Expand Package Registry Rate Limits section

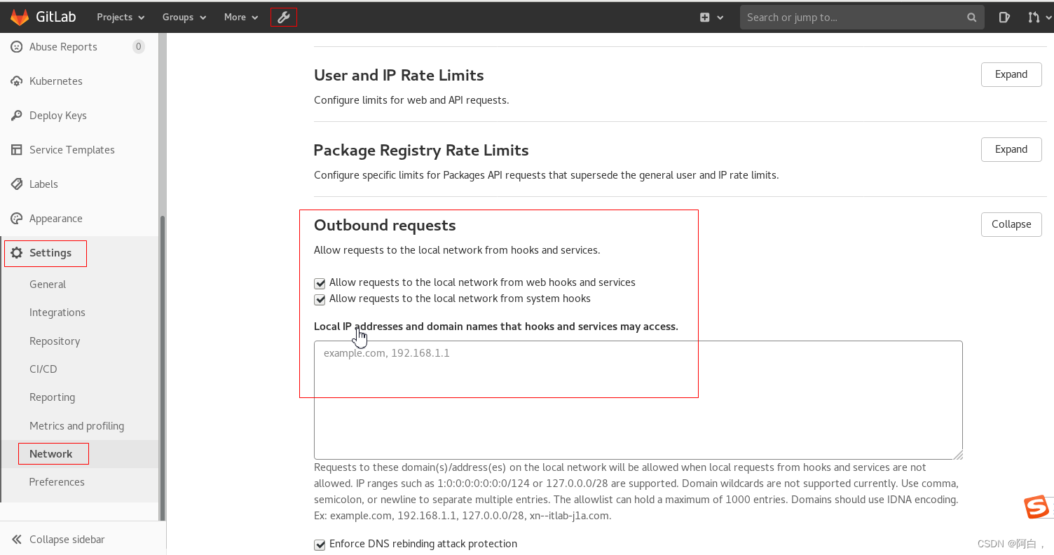click(1011, 149)
